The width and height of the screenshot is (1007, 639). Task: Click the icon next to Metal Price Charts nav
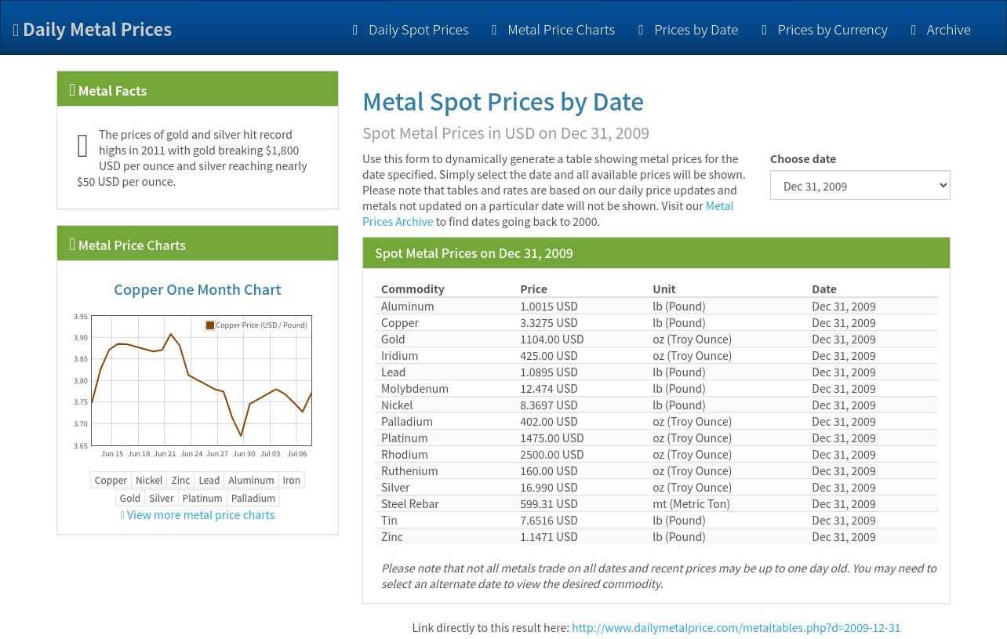tap(494, 30)
